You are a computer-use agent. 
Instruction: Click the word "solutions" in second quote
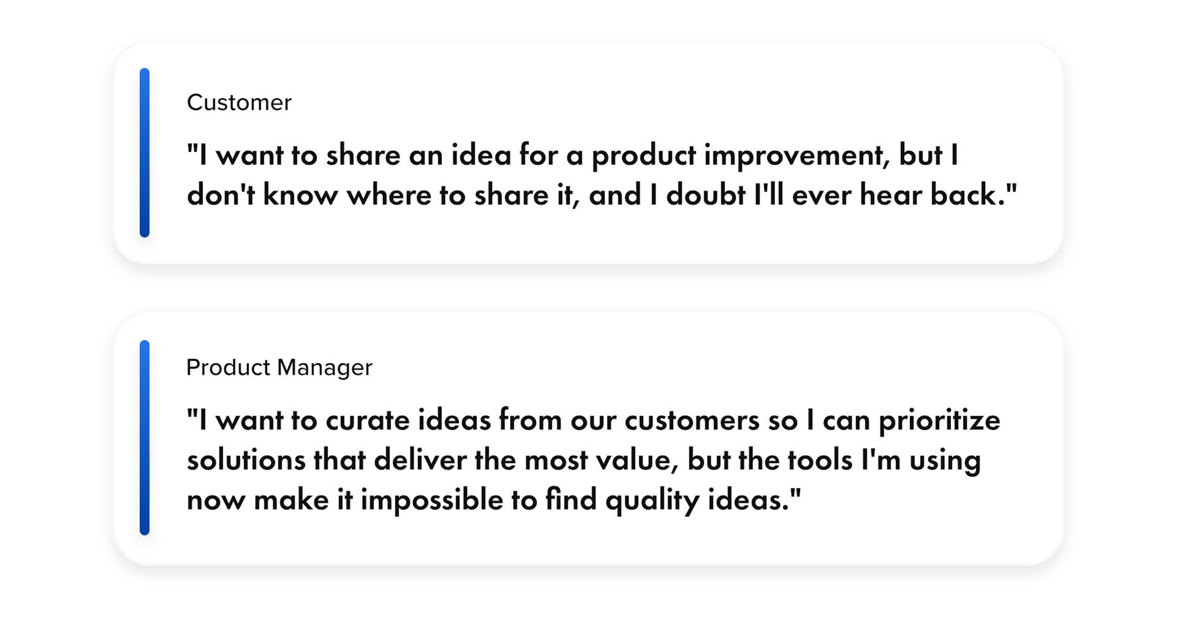246,460
